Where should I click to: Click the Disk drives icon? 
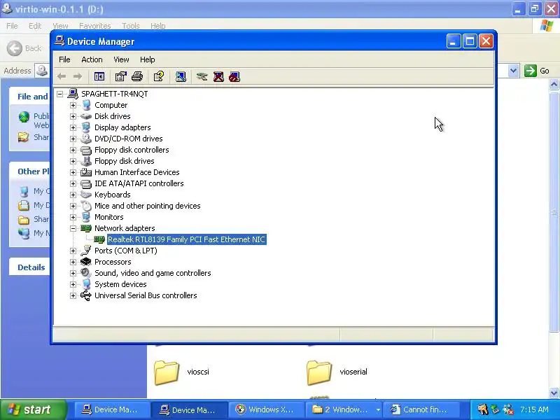point(85,116)
